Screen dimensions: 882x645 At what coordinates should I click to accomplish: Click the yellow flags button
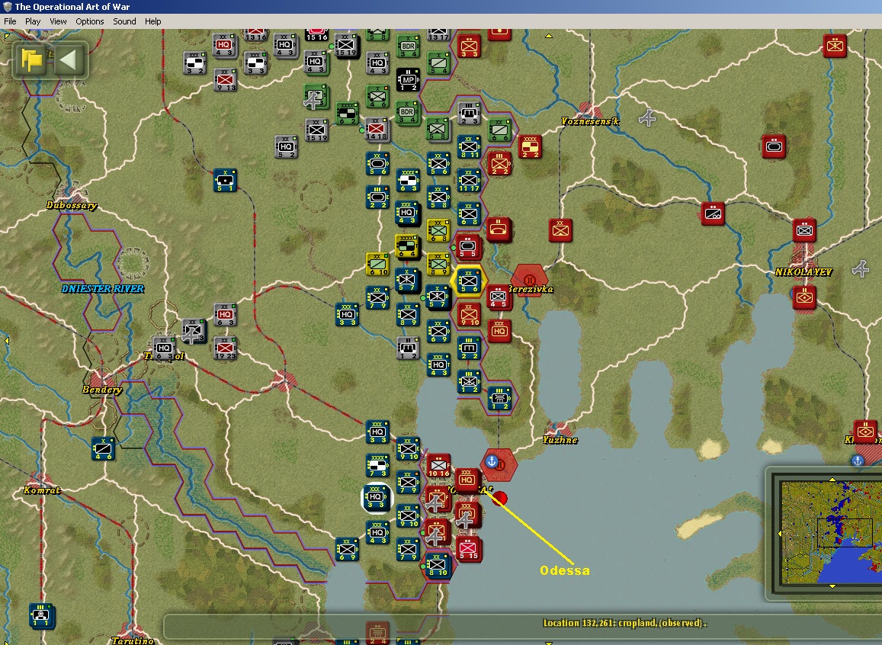[x=31, y=59]
